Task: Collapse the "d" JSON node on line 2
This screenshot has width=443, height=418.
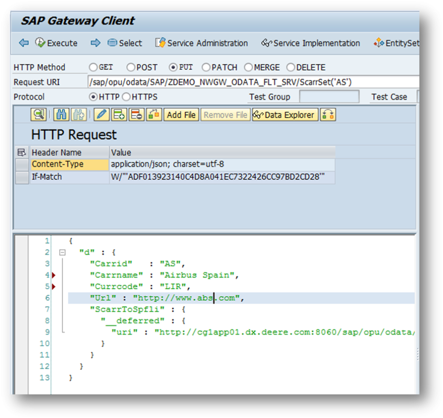Action: 62,252
